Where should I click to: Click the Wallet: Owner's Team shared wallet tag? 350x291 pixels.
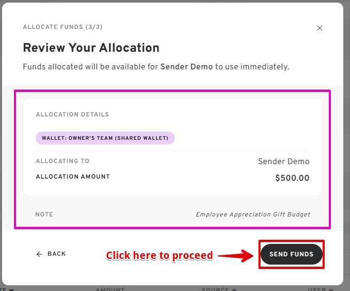point(105,138)
